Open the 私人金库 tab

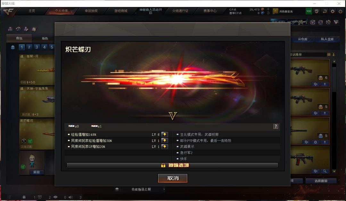point(327,39)
